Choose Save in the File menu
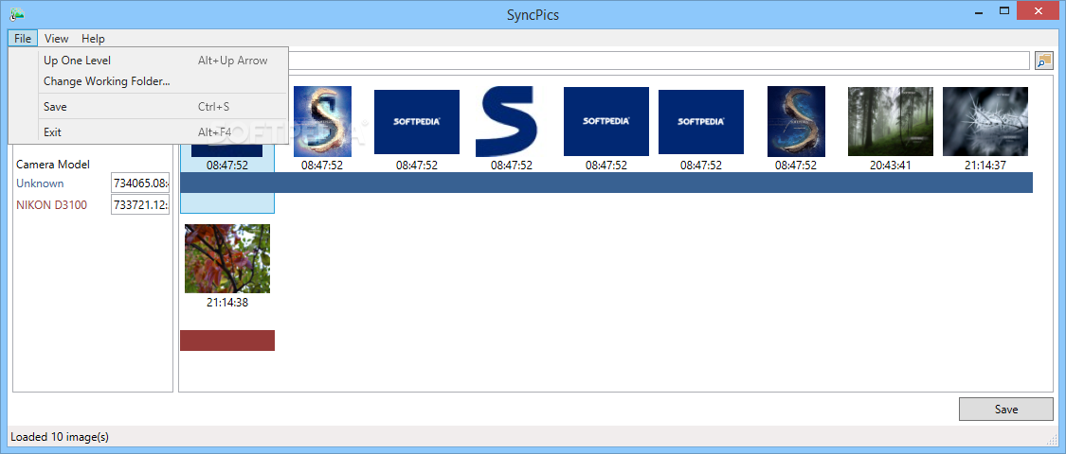The width and height of the screenshot is (1066, 454). tap(149, 107)
